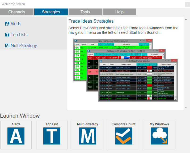Go to the Help tab
This screenshot has width=190, height=153.
(119, 12)
